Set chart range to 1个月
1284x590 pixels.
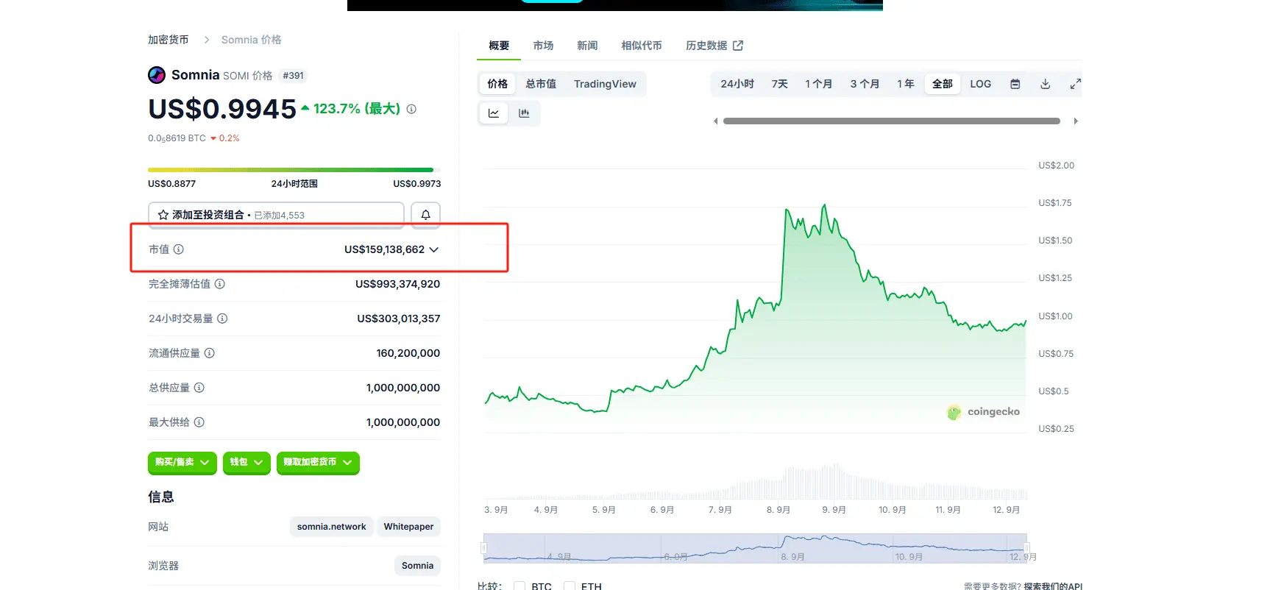coord(818,84)
